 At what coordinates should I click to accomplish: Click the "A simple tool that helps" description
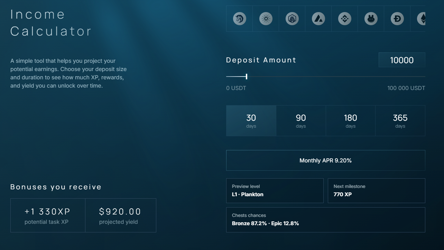pos(68,73)
